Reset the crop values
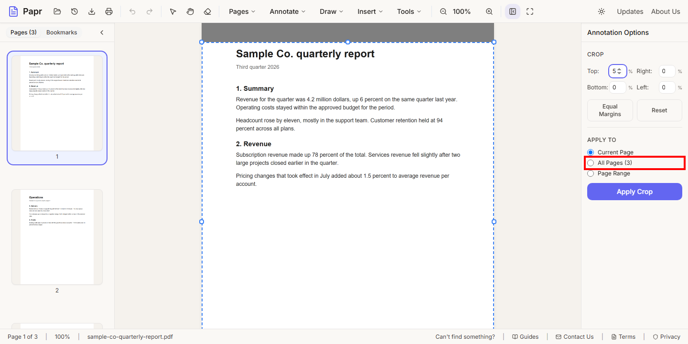688x344 pixels. tap(659, 110)
